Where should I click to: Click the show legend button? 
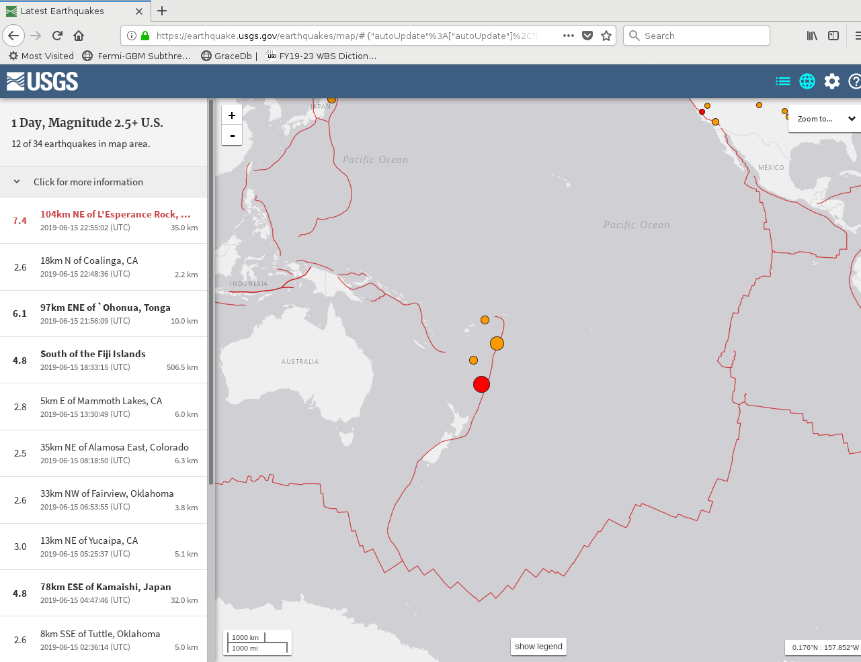(538, 647)
